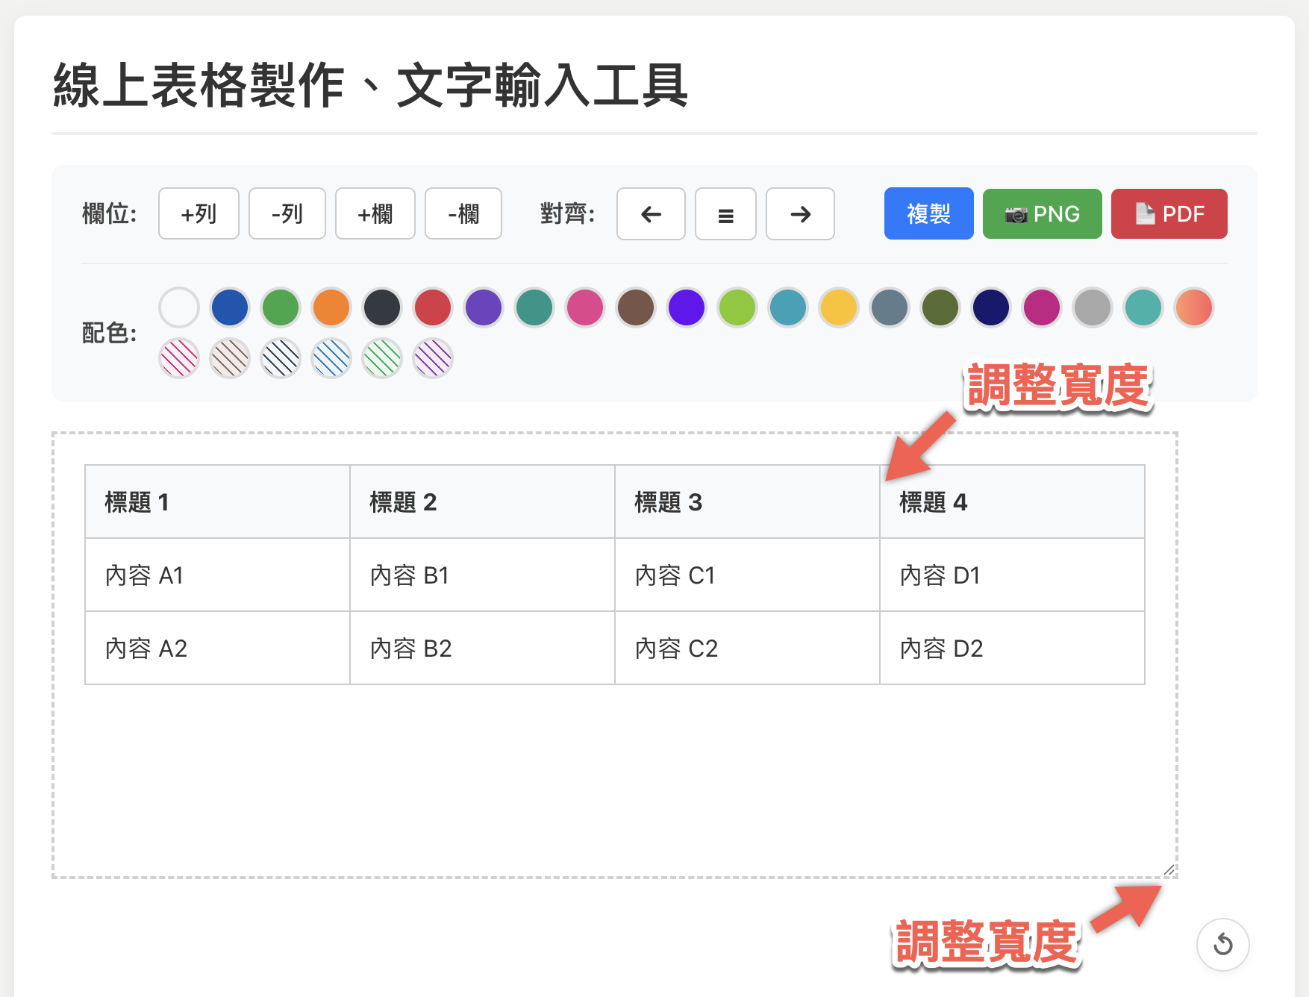Select the pink striped pattern swatch
The width and height of the screenshot is (1309, 997).
179,358
